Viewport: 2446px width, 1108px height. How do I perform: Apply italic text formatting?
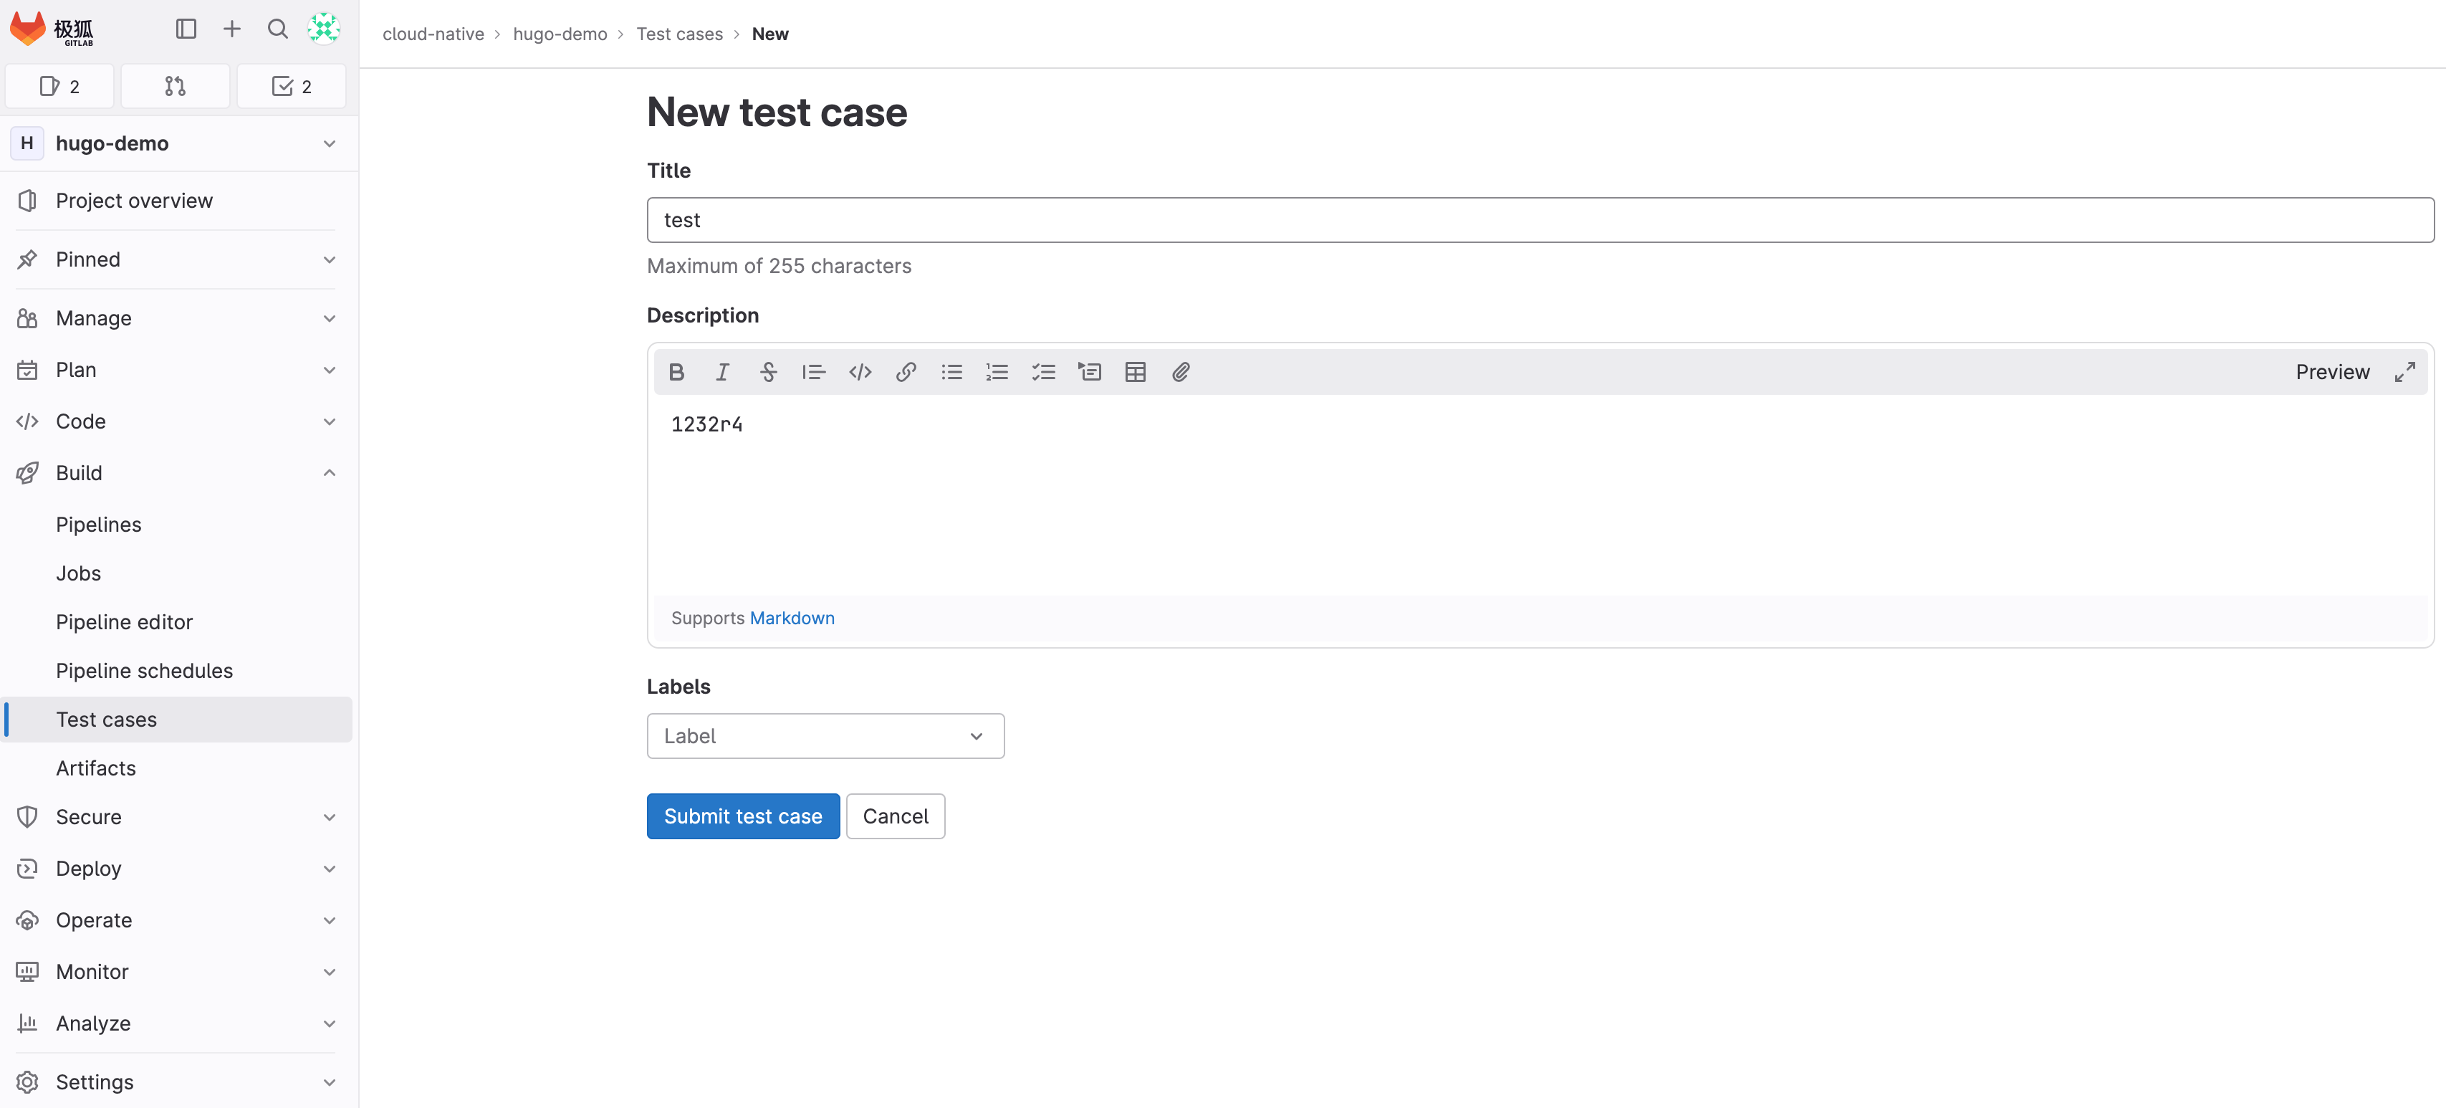click(721, 372)
